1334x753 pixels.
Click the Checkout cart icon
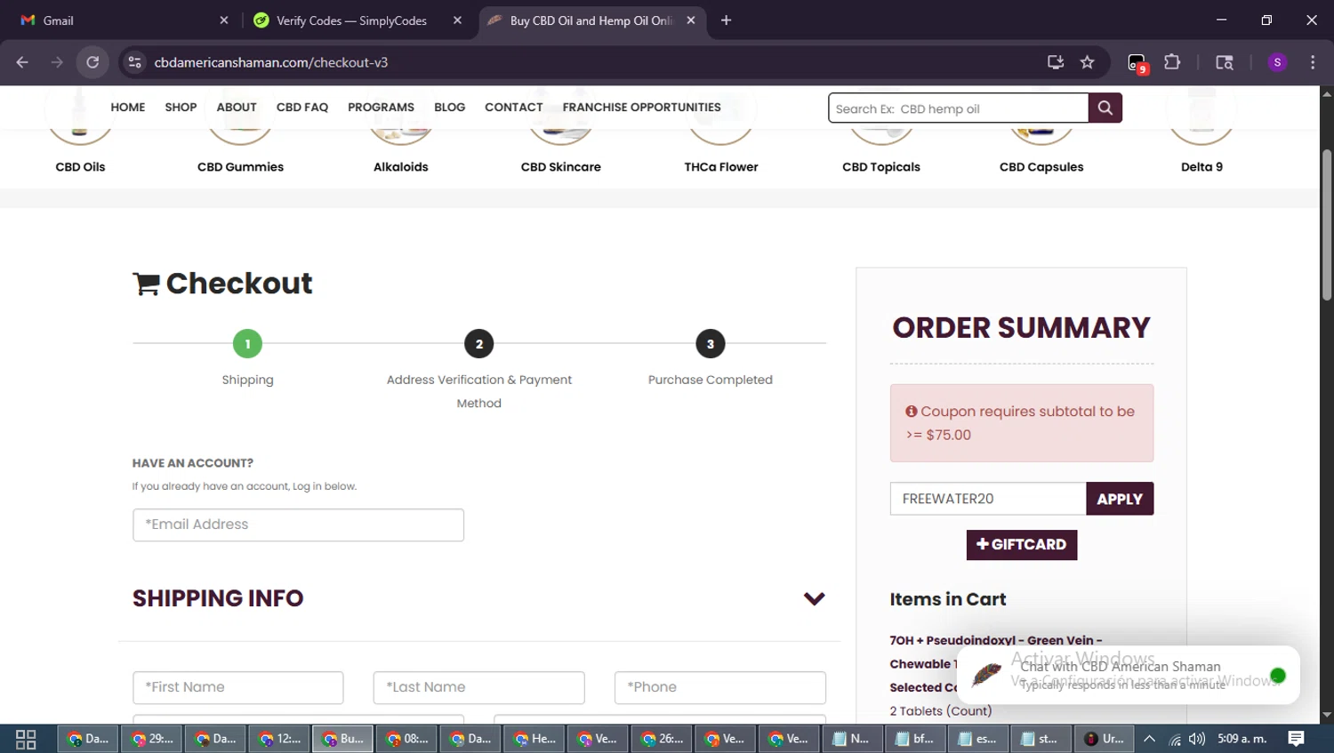tap(146, 284)
